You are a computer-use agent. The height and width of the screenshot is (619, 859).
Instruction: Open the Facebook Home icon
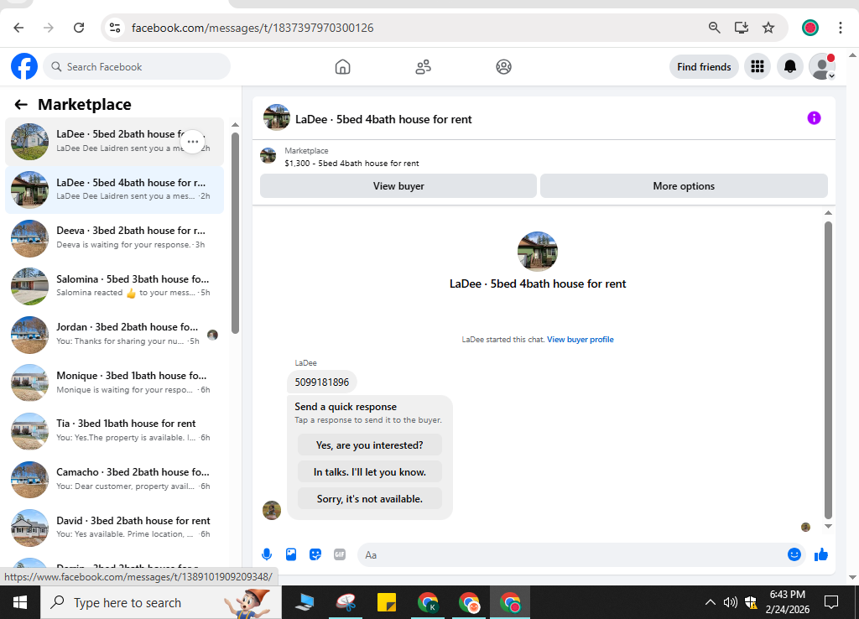coord(342,67)
